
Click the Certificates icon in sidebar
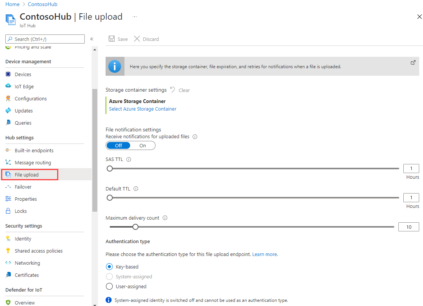pyautogui.click(x=8, y=275)
